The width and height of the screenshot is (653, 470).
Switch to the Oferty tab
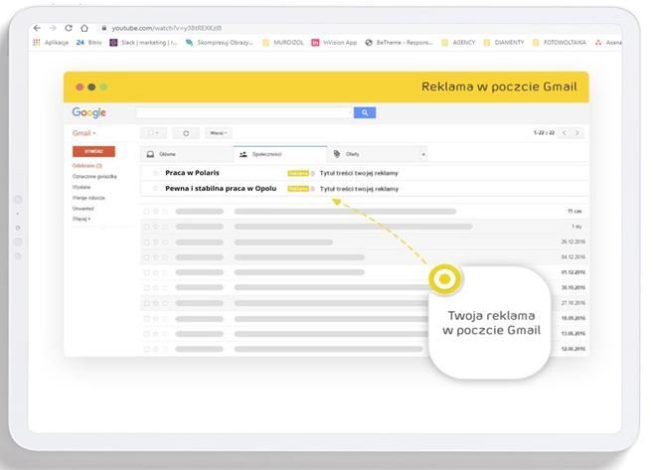click(373, 154)
